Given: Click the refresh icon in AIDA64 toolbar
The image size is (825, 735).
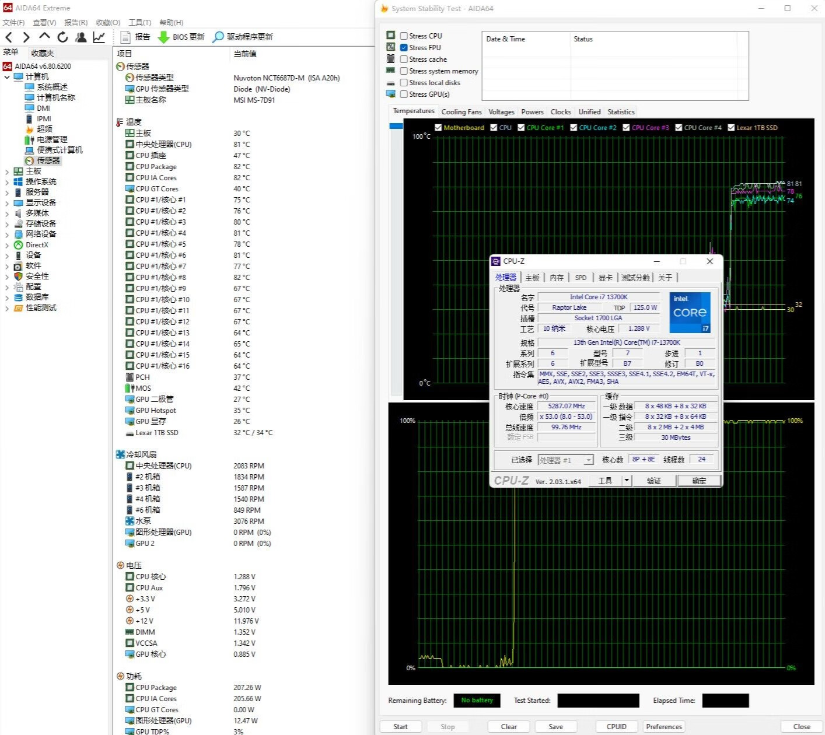Looking at the screenshot, I should 62,37.
